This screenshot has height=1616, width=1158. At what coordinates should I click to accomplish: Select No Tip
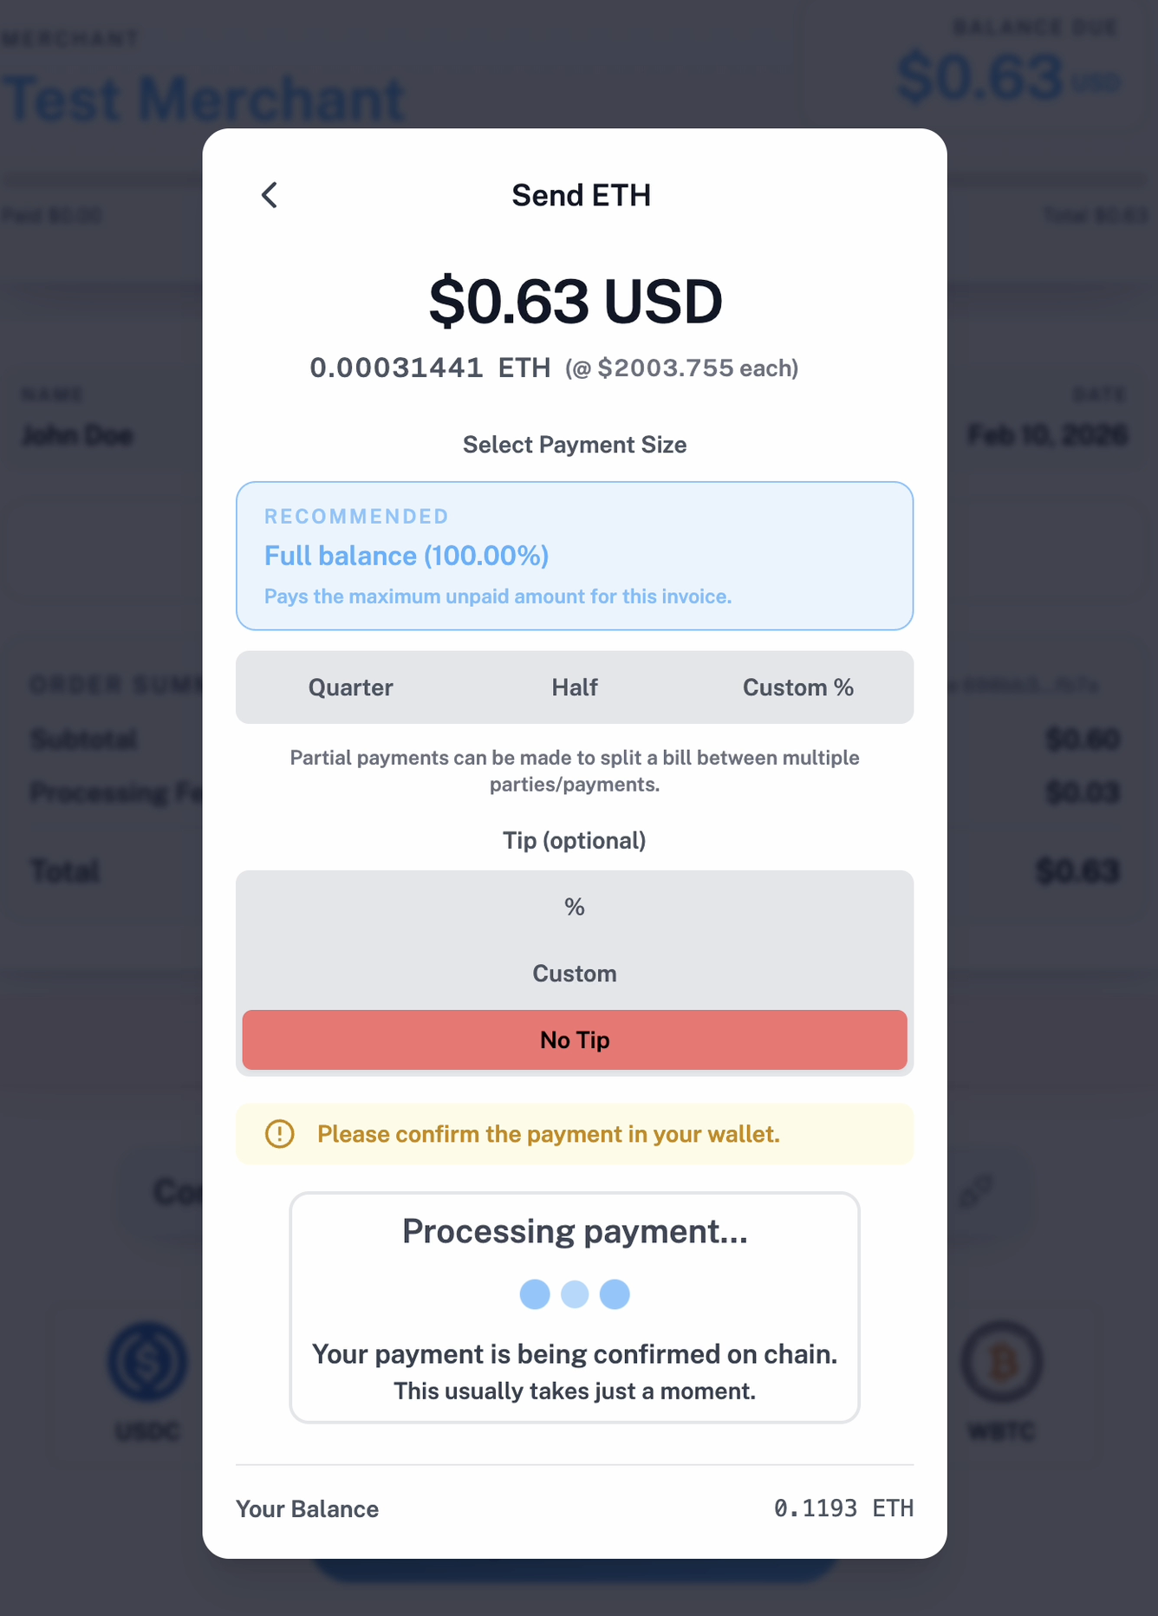click(574, 1039)
